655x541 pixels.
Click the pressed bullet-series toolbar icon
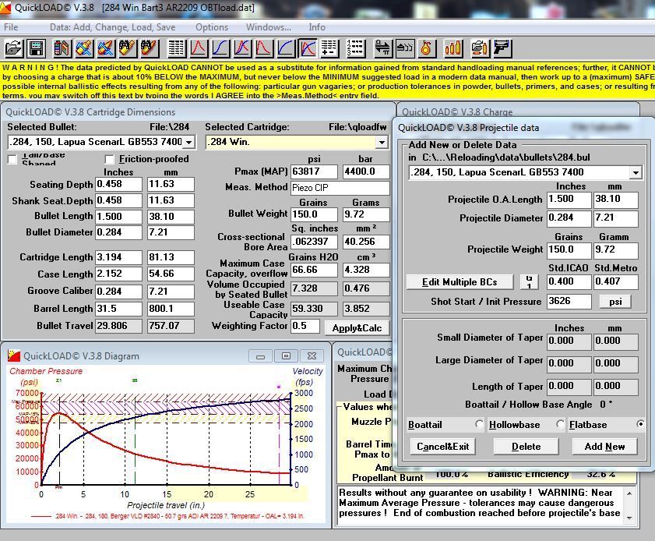click(404, 48)
